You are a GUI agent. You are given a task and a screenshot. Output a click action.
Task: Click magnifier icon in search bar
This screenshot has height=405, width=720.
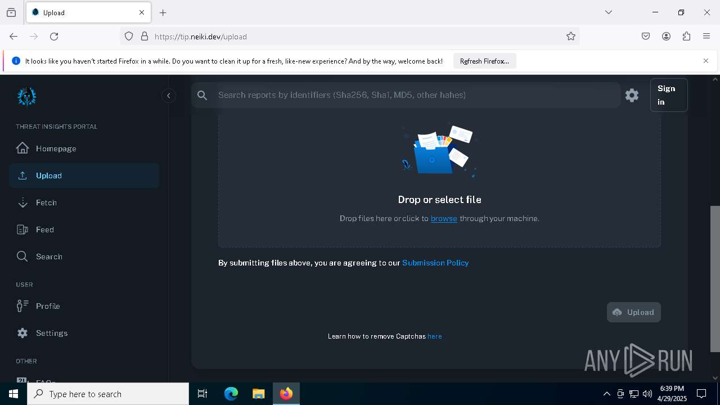pyautogui.click(x=202, y=96)
